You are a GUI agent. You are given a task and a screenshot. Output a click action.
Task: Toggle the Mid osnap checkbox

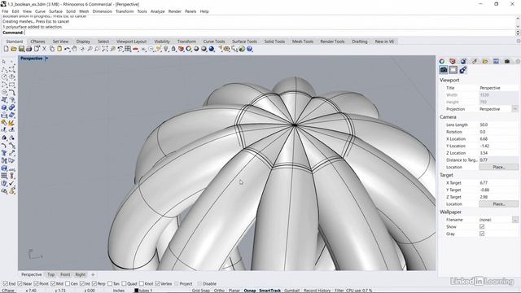pos(53,284)
